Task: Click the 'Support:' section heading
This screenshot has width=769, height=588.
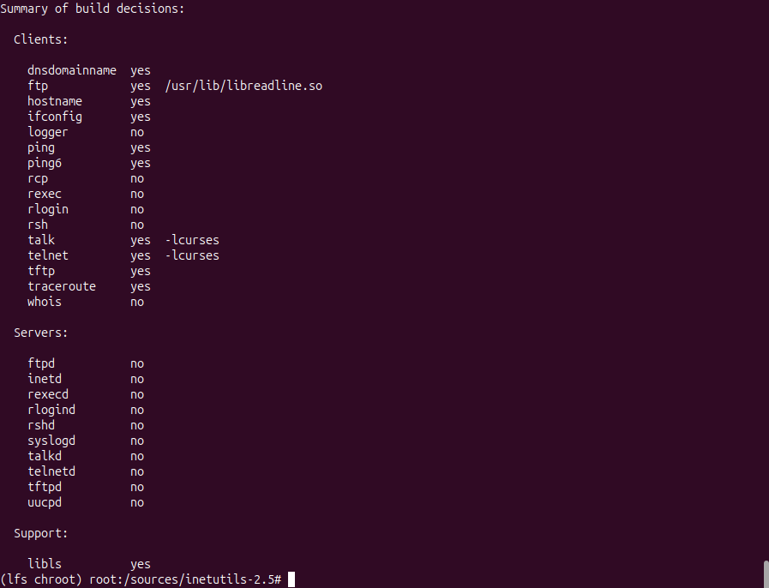Action: coord(41,533)
